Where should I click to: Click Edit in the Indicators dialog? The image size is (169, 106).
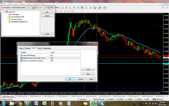click(47, 12)
